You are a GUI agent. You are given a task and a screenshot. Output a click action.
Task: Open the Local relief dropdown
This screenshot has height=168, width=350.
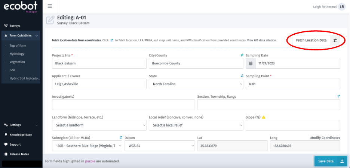point(196,125)
